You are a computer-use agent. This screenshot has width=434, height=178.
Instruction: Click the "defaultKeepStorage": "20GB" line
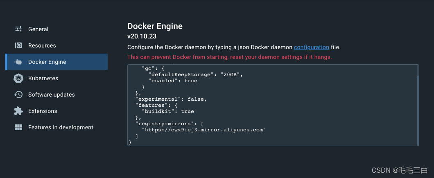(x=196, y=75)
